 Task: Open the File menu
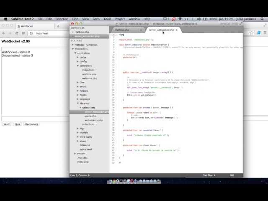40,19
